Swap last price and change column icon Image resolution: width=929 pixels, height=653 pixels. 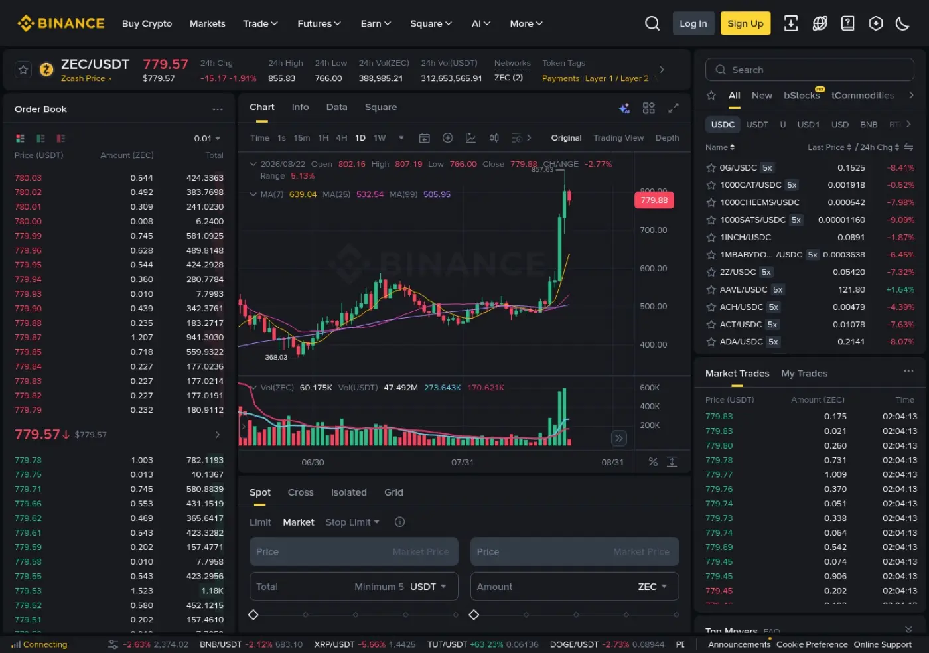(908, 147)
